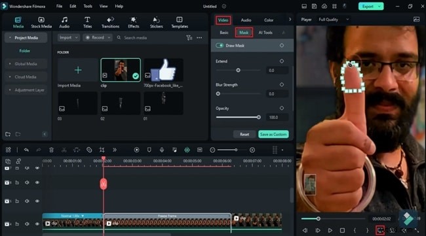Adjust the Extend slider handle

(238, 70)
